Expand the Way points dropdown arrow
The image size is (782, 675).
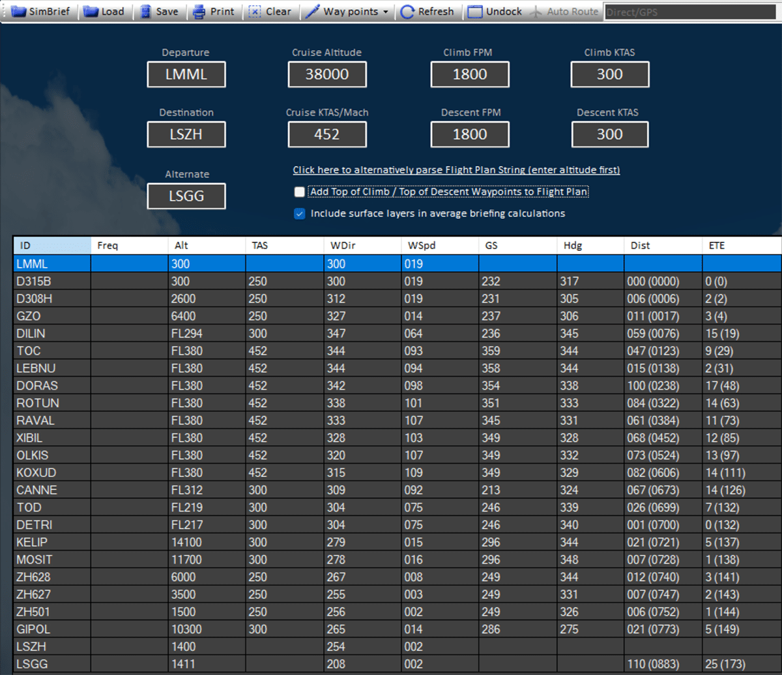(386, 12)
